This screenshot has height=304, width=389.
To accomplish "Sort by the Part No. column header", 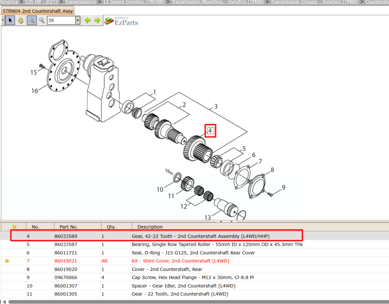I will [x=68, y=227].
